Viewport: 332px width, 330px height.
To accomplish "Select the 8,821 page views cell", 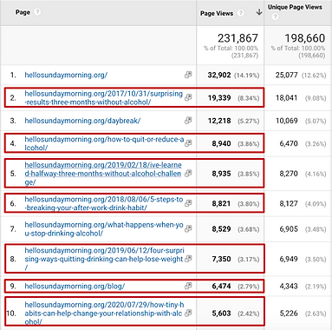I will tap(221, 203).
